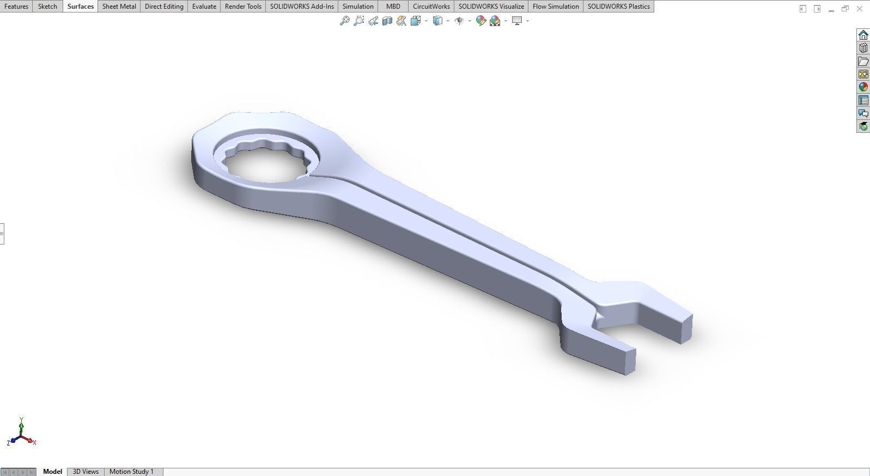Collapse panel using left arrow button

802,9
